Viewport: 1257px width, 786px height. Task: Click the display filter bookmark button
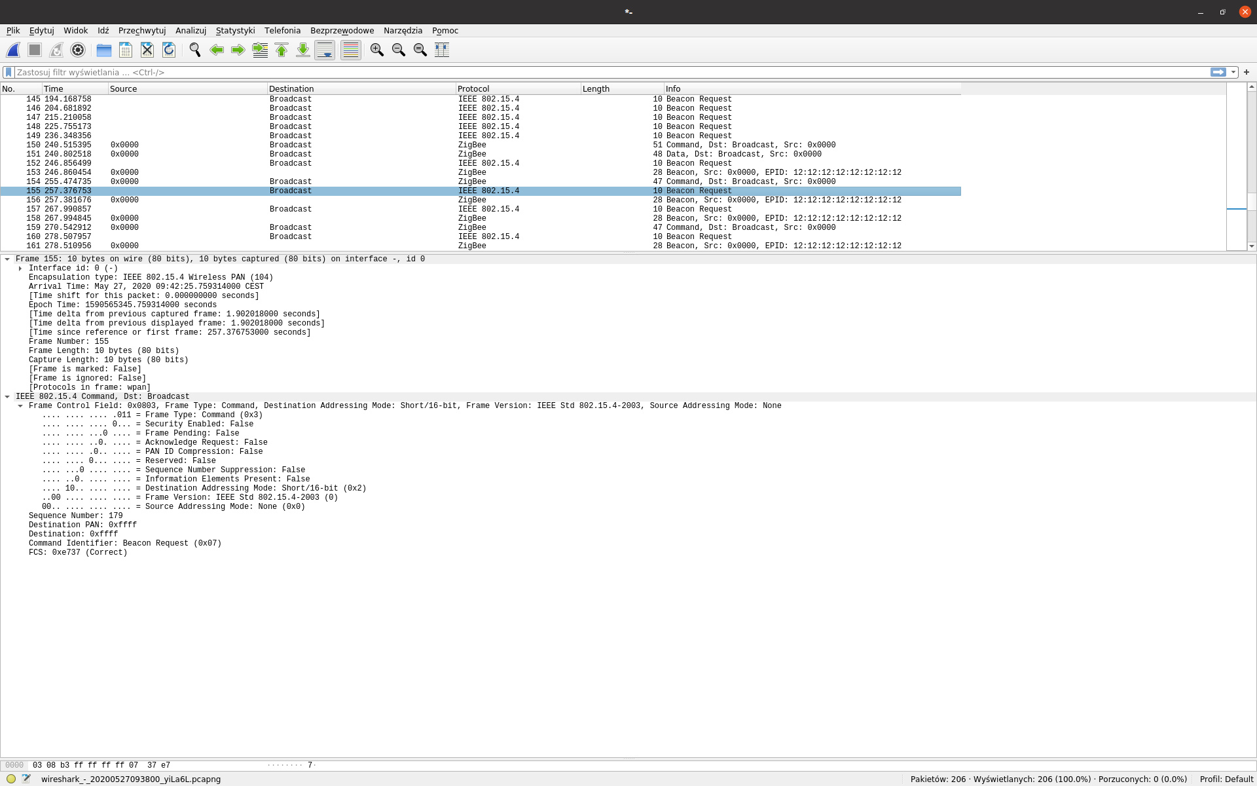(x=9, y=72)
